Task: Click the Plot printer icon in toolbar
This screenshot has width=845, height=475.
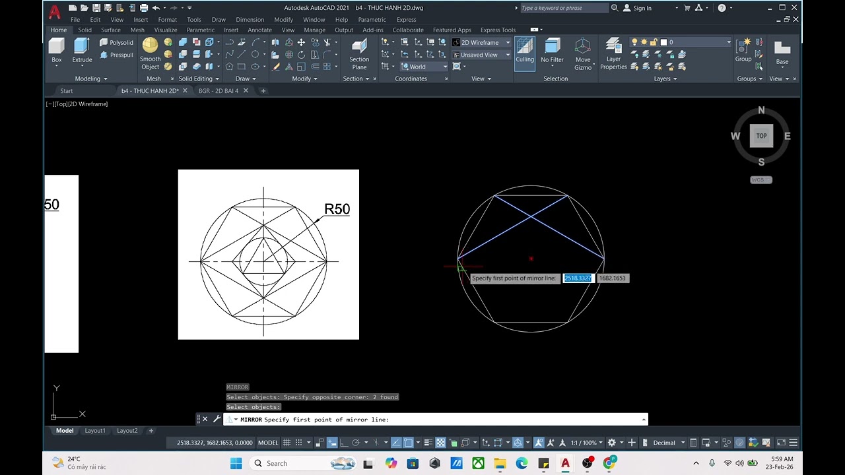Action: [x=143, y=8]
